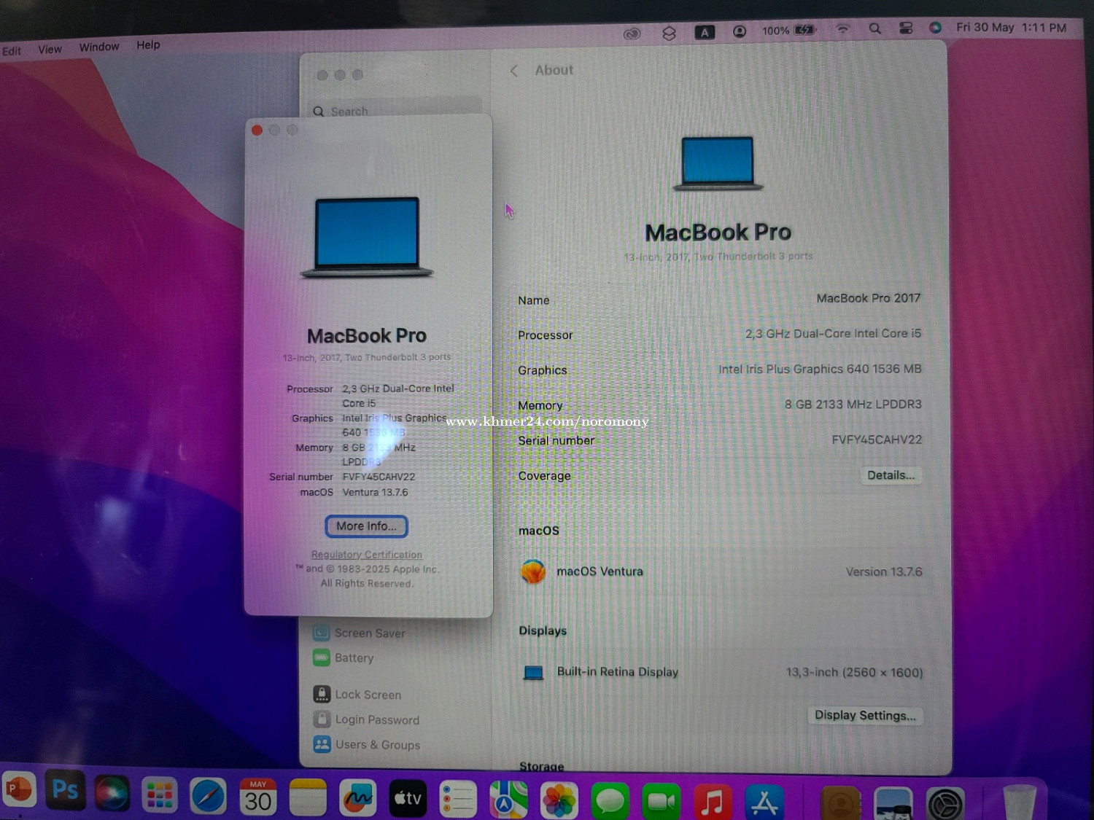This screenshot has width=1094, height=820.
Task: Open Control Center in menu bar
Action: (906, 28)
